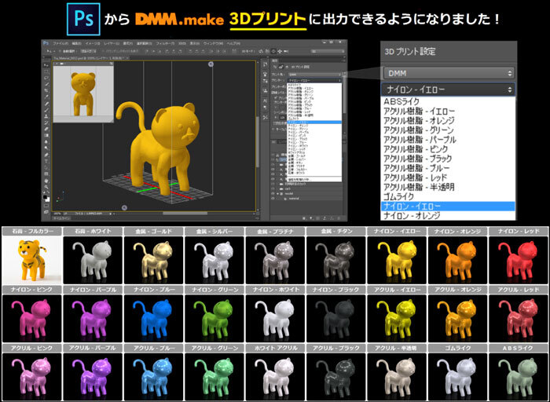Toggle visibility of the material layer
Screen dimensions: 550x402
point(273,199)
